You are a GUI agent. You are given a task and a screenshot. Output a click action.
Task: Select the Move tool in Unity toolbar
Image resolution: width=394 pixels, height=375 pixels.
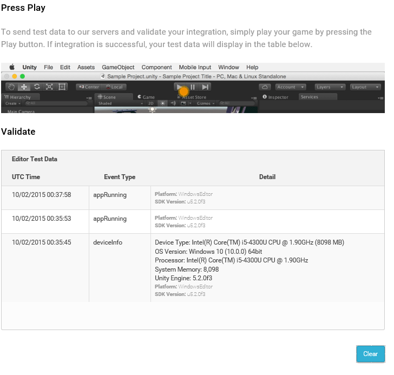point(24,87)
